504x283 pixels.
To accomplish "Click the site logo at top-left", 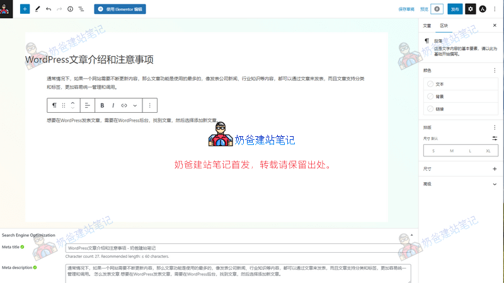I will click(6, 9).
